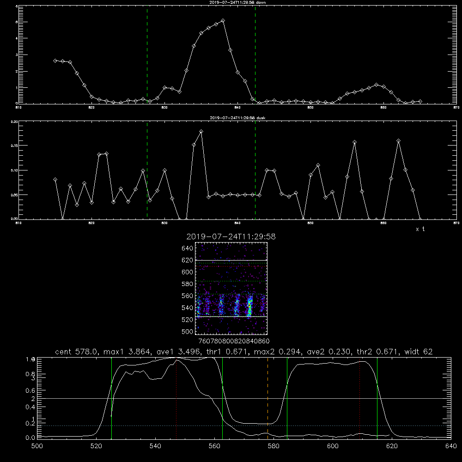Click the timestamp title above the heatmap image
Viewport: 462px width, 462px height.
[231, 237]
